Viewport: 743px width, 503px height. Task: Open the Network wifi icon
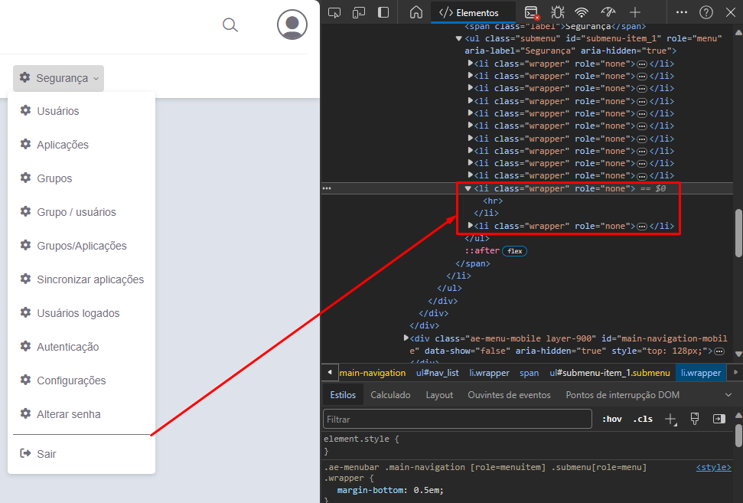pyautogui.click(x=582, y=12)
